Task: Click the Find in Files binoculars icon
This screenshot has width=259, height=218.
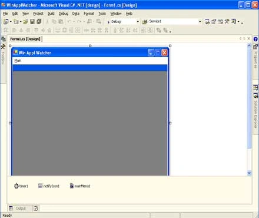Action: 145,22
